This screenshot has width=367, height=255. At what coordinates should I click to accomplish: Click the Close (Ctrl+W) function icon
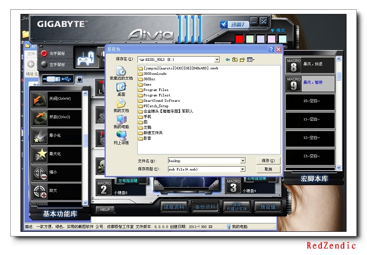point(40,100)
